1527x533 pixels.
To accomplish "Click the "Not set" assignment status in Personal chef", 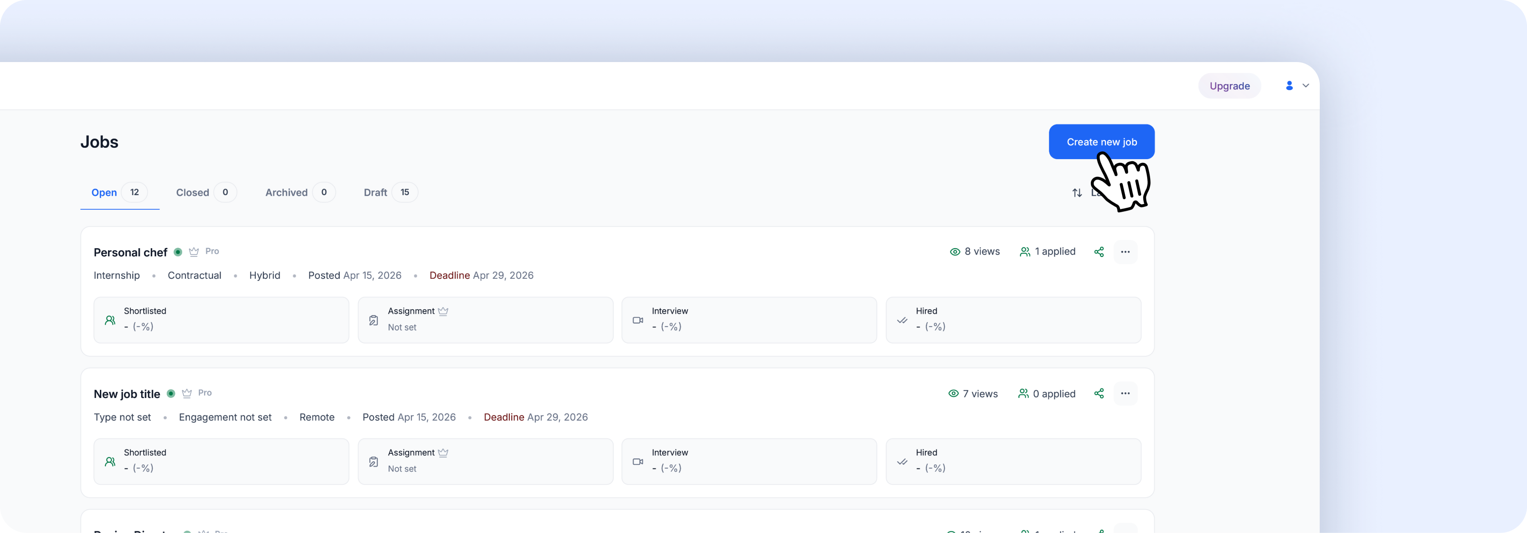I will point(402,327).
